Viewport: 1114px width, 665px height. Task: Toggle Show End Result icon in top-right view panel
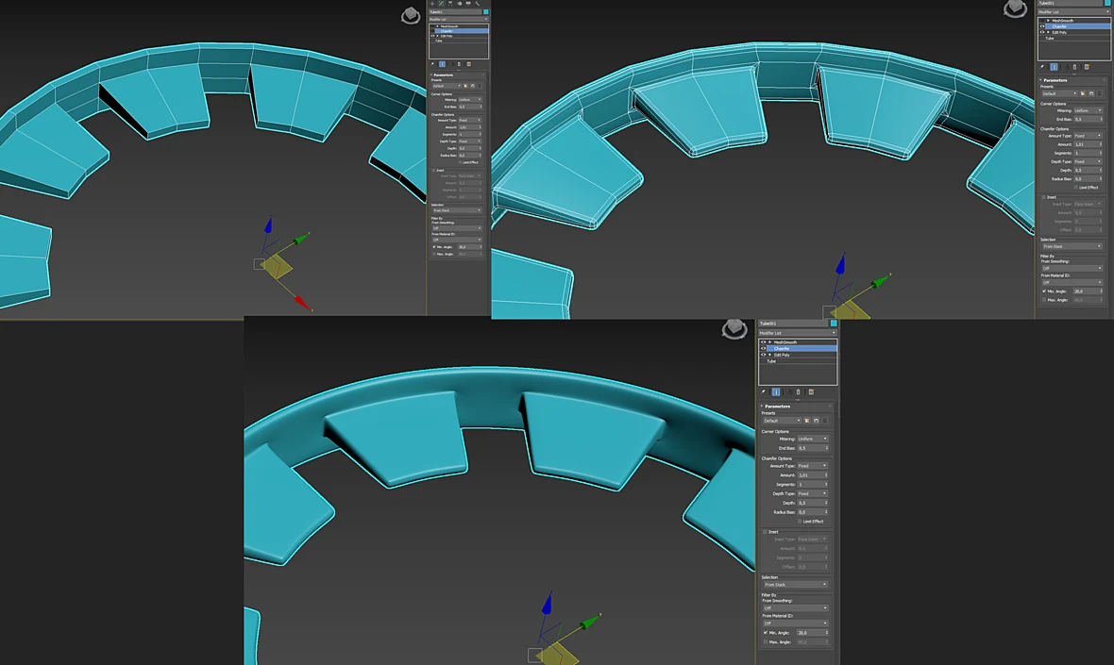point(1054,67)
